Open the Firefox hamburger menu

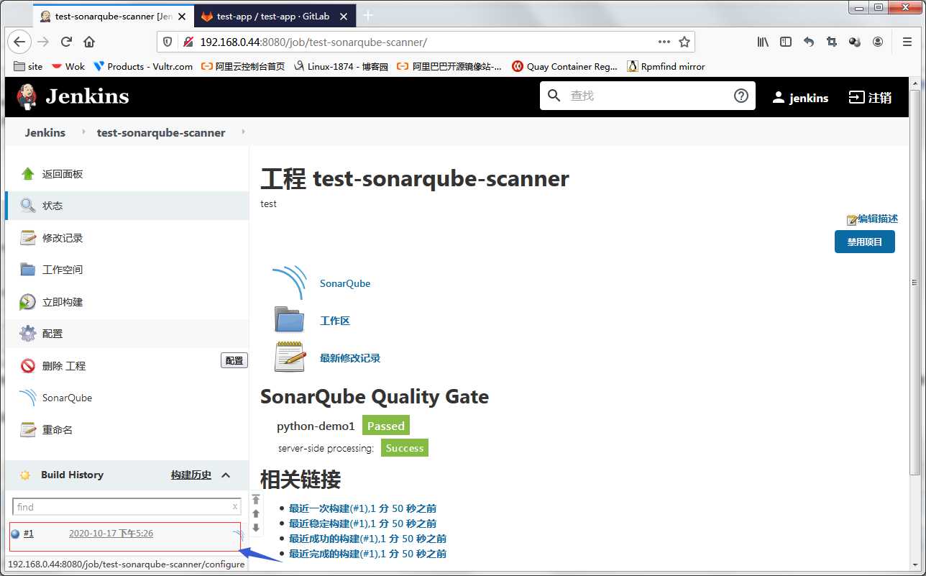click(x=907, y=42)
